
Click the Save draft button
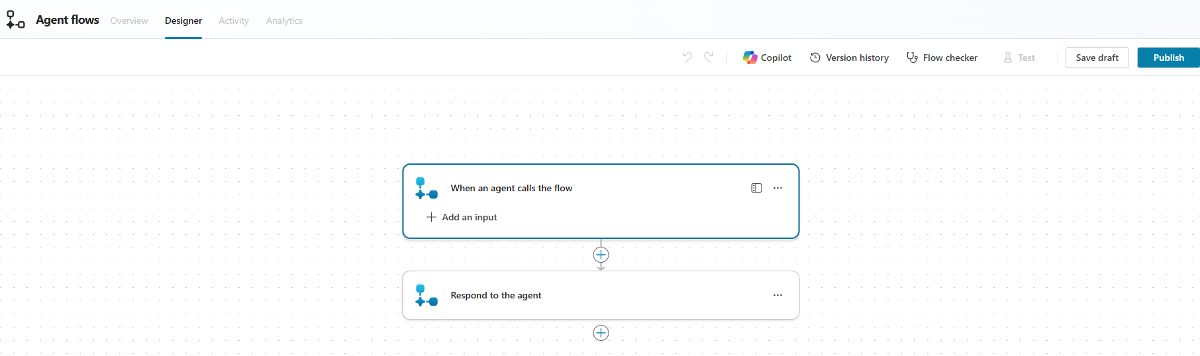click(1097, 58)
